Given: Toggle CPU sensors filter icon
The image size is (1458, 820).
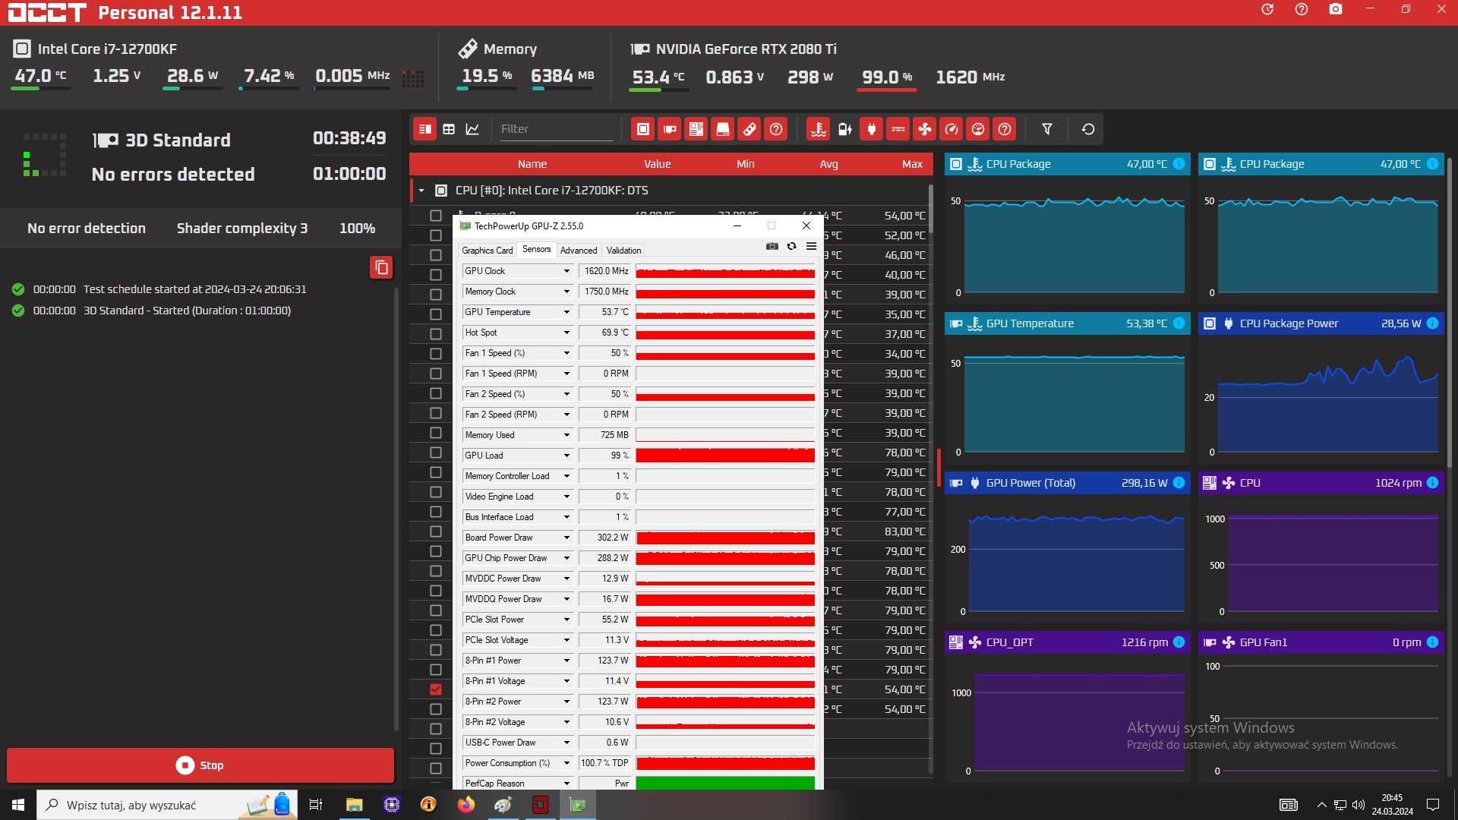Looking at the screenshot, I should pyautogui.click(x=643, y=129).
